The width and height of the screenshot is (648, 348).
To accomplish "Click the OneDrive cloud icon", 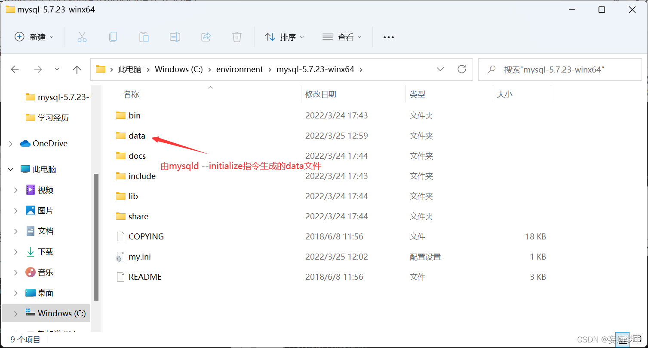I will 25,143.
